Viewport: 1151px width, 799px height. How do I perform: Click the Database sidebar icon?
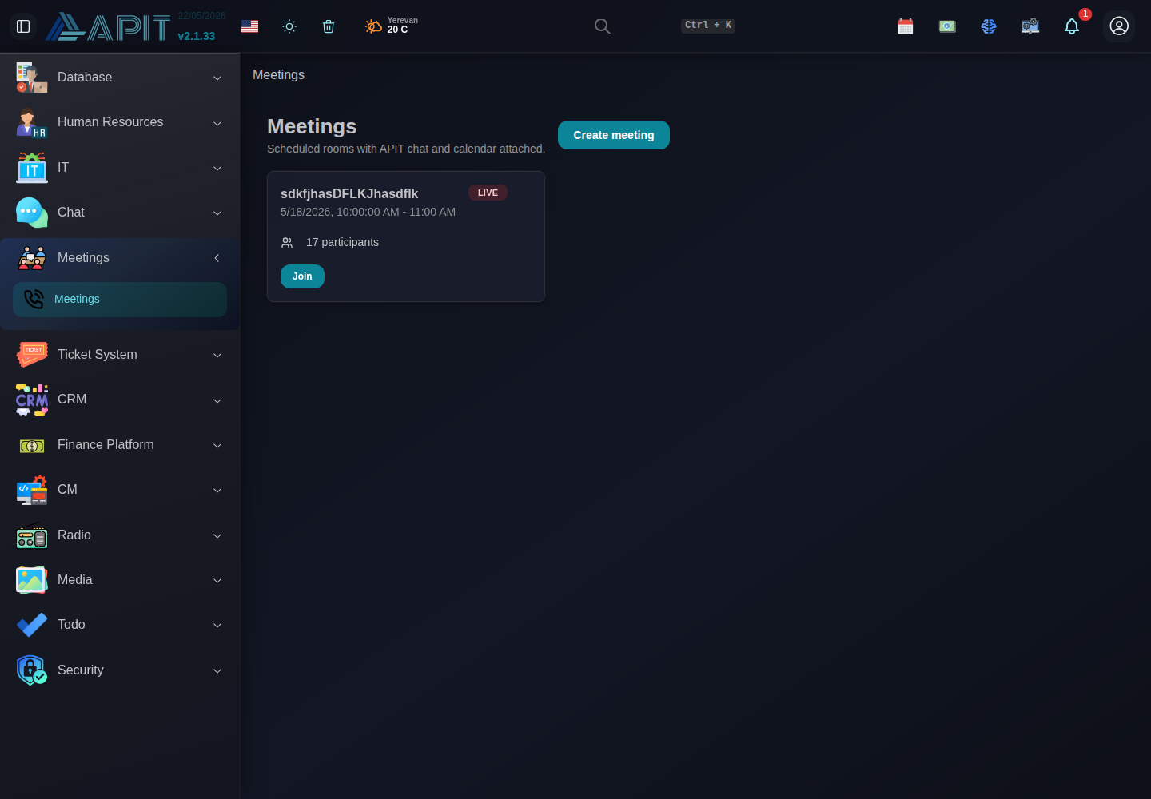pyautogui.click(x=32, y=78)
